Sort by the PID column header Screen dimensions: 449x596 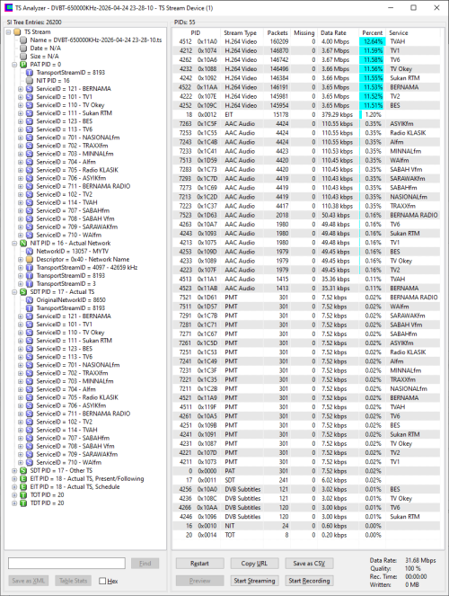[x=196, y=32]
